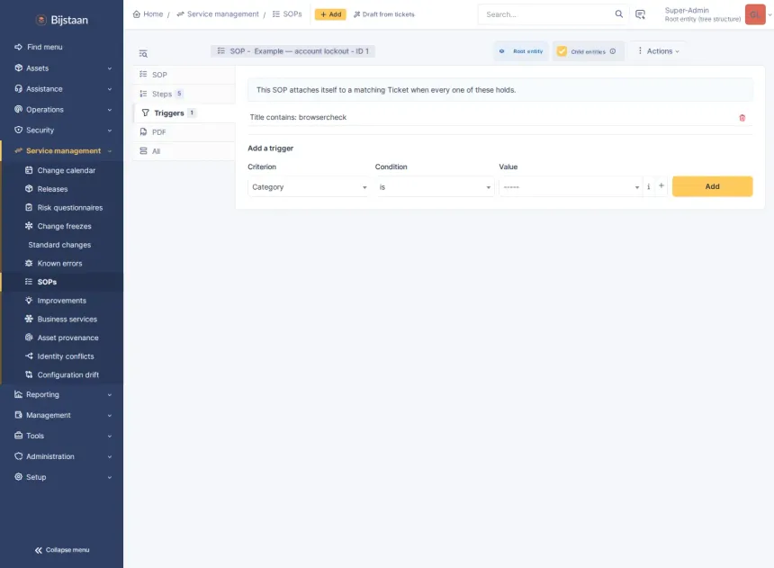Expand the Assistance menu

62,89
